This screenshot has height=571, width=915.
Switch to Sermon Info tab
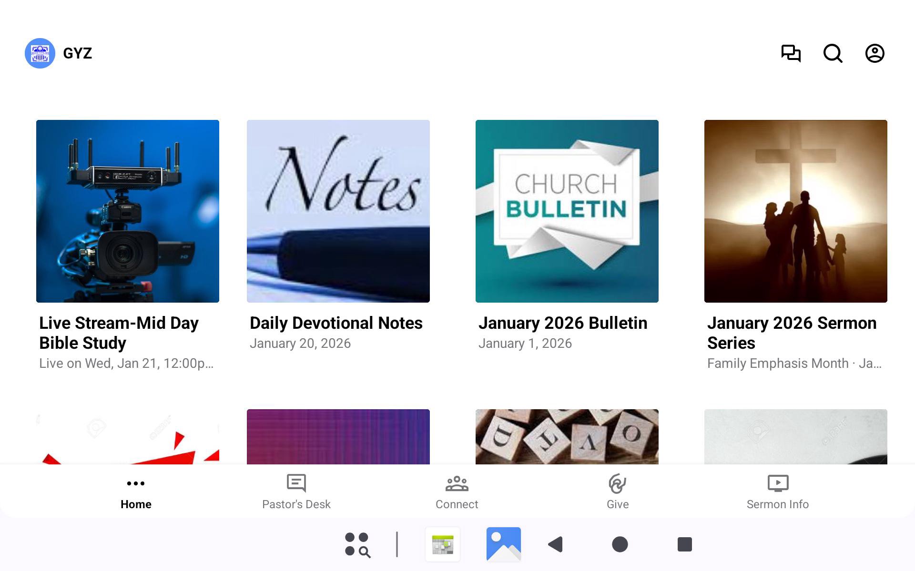[777, 492]
